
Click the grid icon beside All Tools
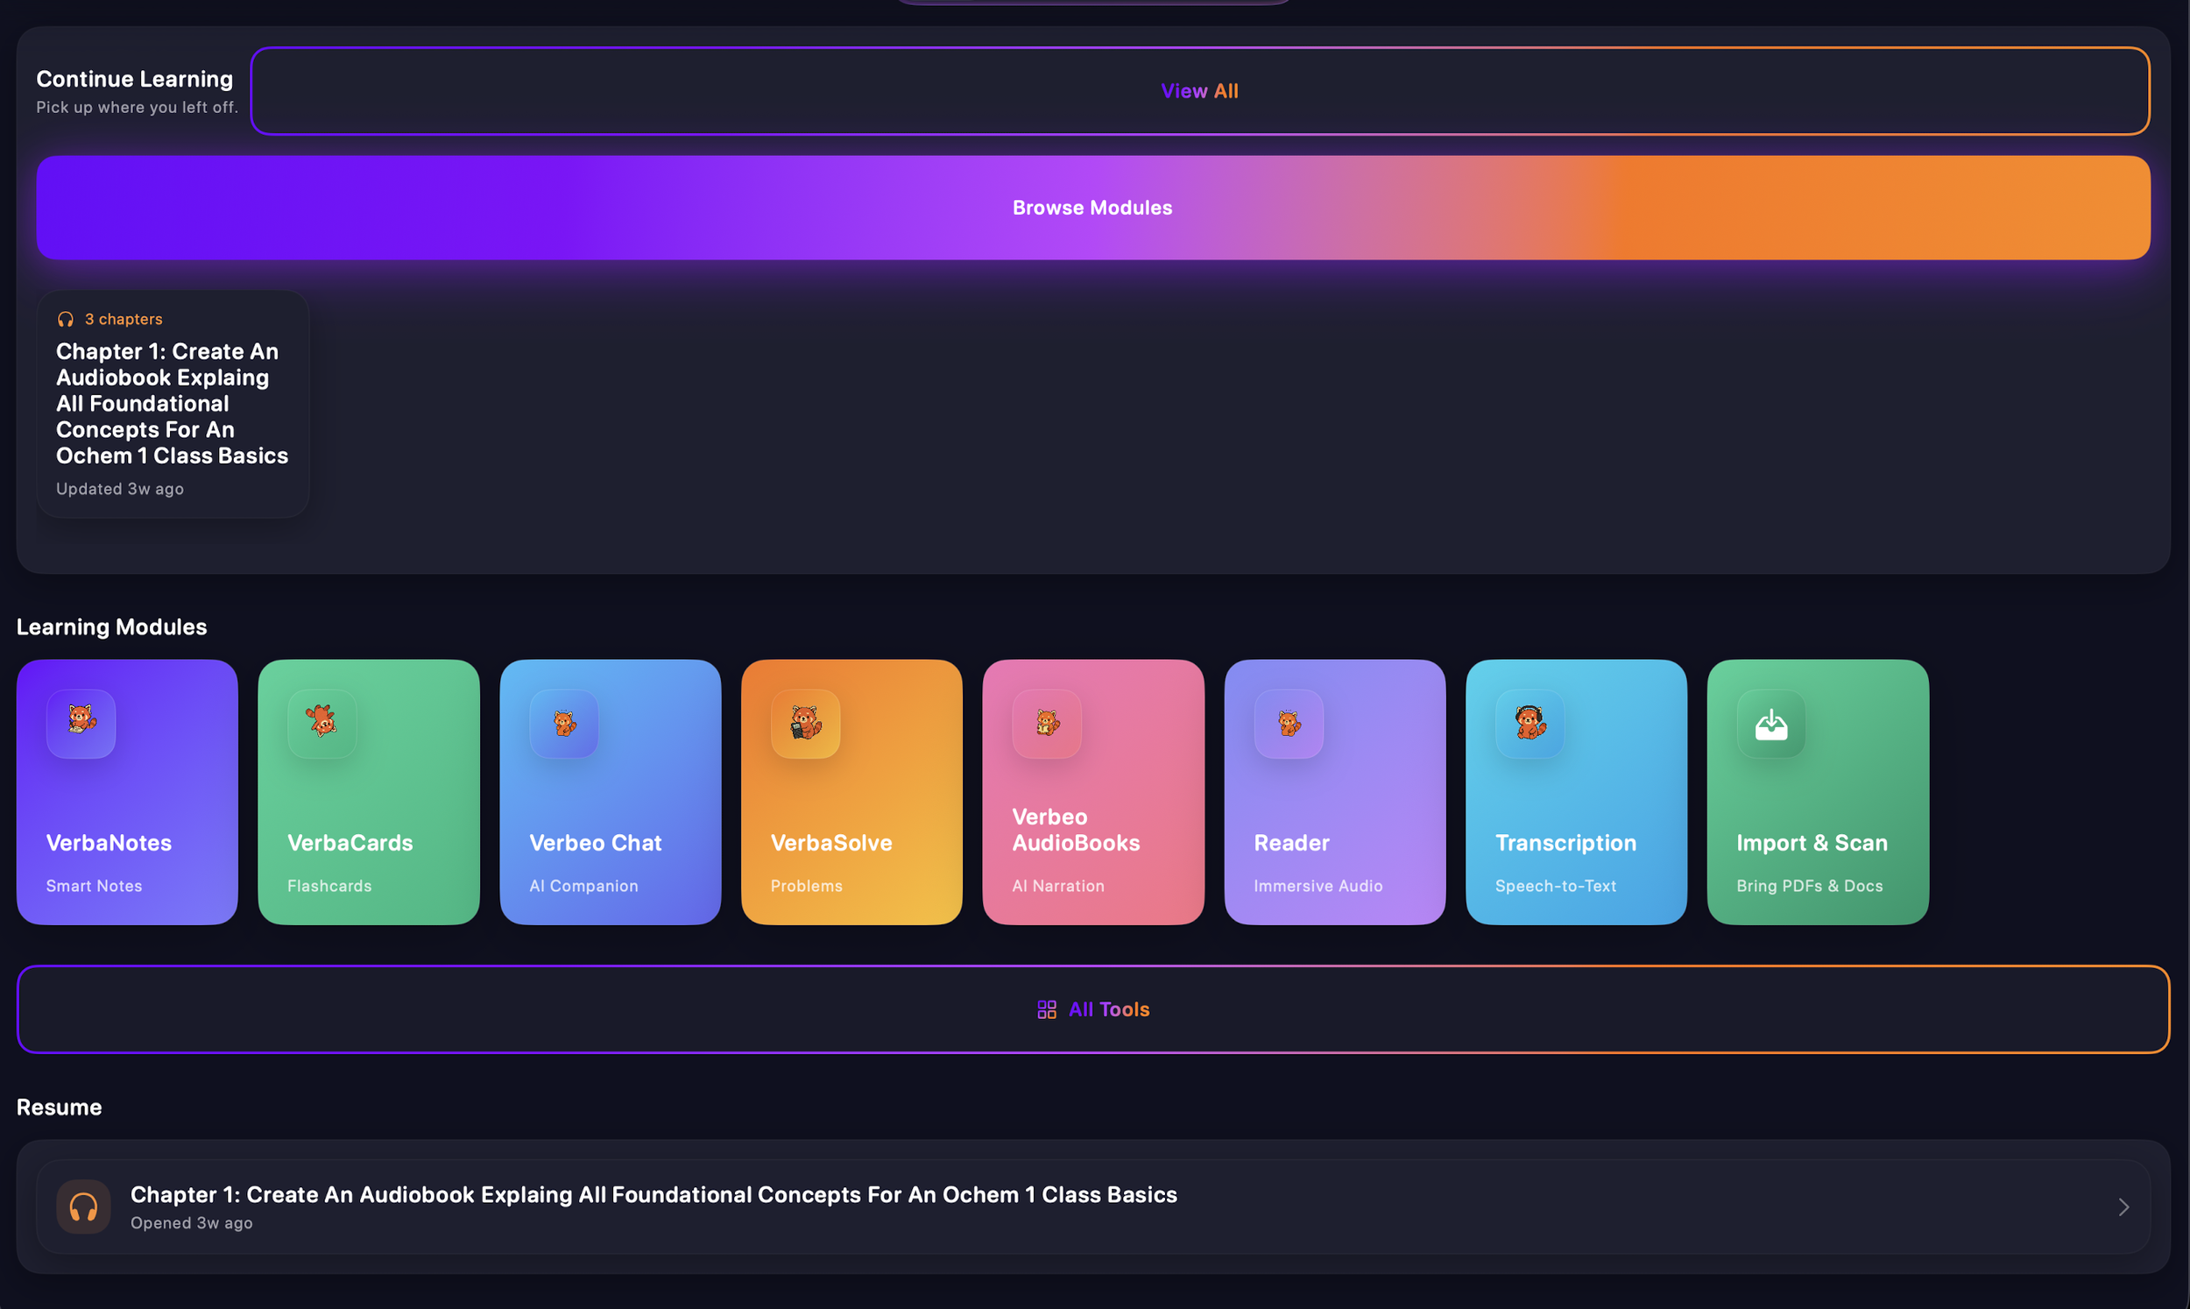point(1047,1009)
